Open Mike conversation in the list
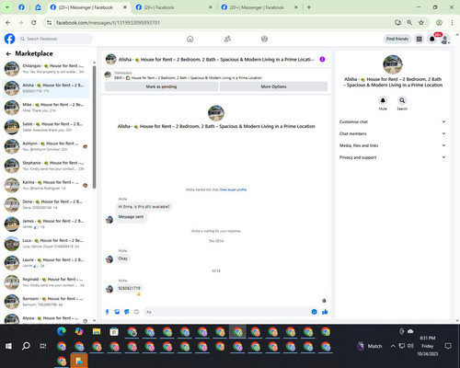This screenshot has height=368, width=460. point(46,108)
